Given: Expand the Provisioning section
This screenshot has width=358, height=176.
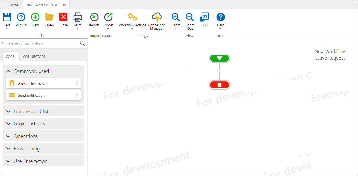Looking at the screenshot, I should [x=43, y=148].
